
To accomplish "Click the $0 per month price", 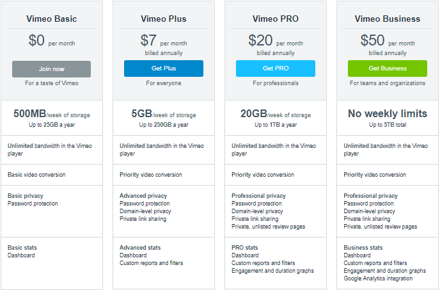I will click(52, 40).
